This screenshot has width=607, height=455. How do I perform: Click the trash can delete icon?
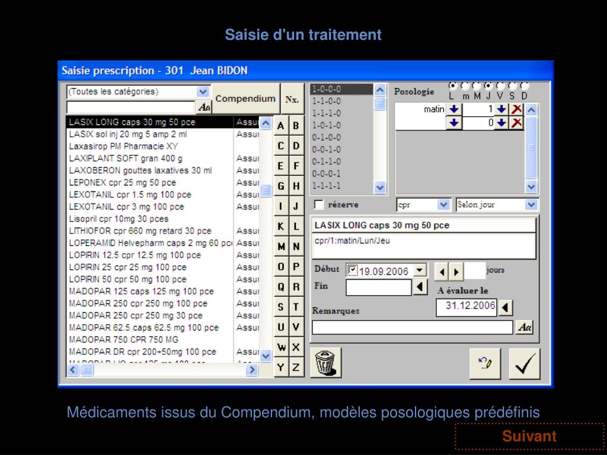pyautogui.click(x=325, y=362)
